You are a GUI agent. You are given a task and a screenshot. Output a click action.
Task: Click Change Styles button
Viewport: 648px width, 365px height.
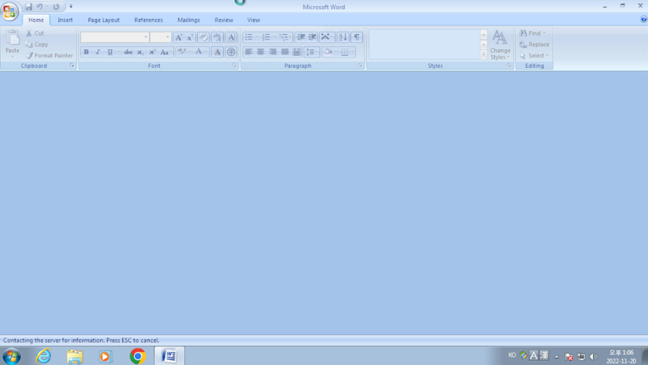pos(500,44)
